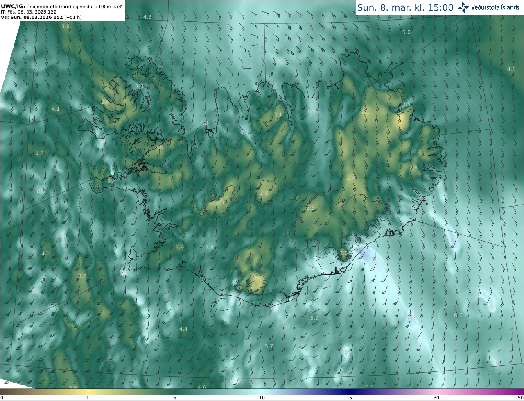Click the 4.8 value on the map
This screenshot has width=524, height=401.
[x=147, y=17]
